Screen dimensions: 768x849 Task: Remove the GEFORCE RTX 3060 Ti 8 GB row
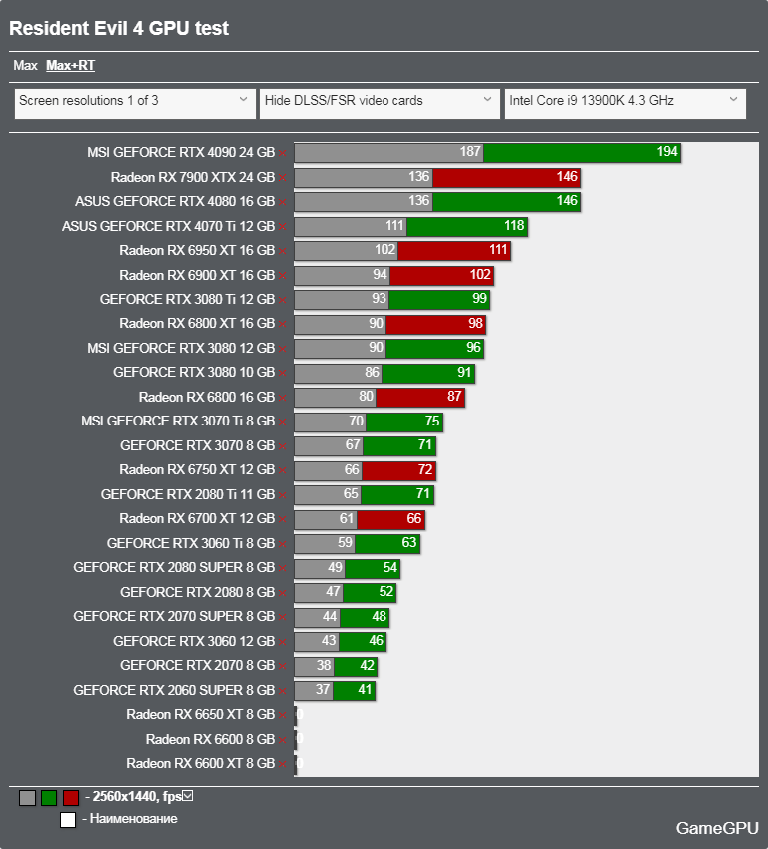coord(283,544)
